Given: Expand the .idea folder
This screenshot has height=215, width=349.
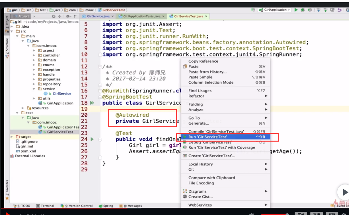Looking at the screenshot, I should [12, 27].
